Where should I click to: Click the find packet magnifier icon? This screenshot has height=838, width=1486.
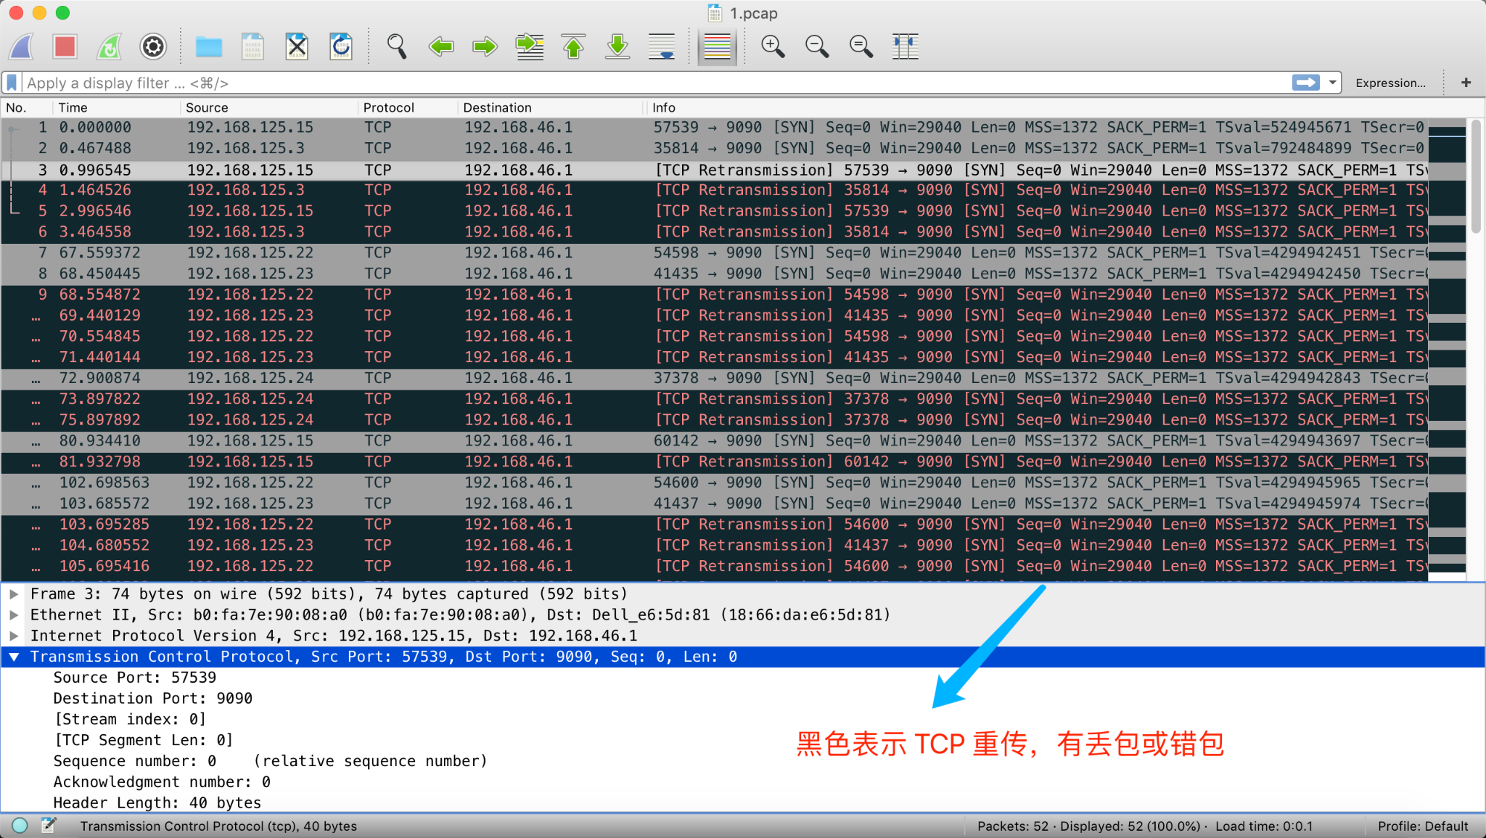(396, 47)
